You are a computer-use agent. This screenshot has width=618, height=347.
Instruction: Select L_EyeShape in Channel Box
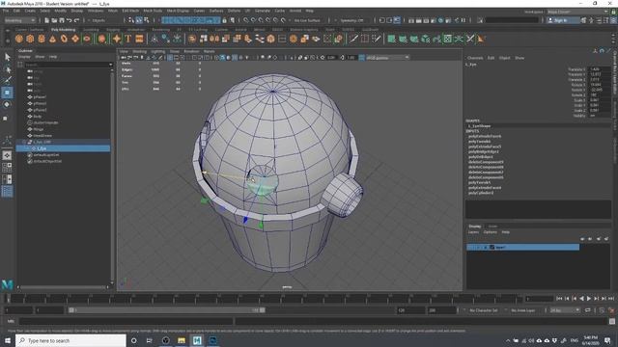click(479, 126)
